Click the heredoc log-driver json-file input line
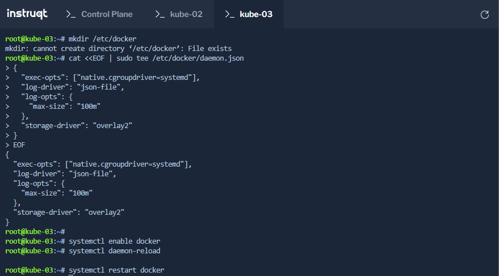499x276 pixels. click(65, 87)
